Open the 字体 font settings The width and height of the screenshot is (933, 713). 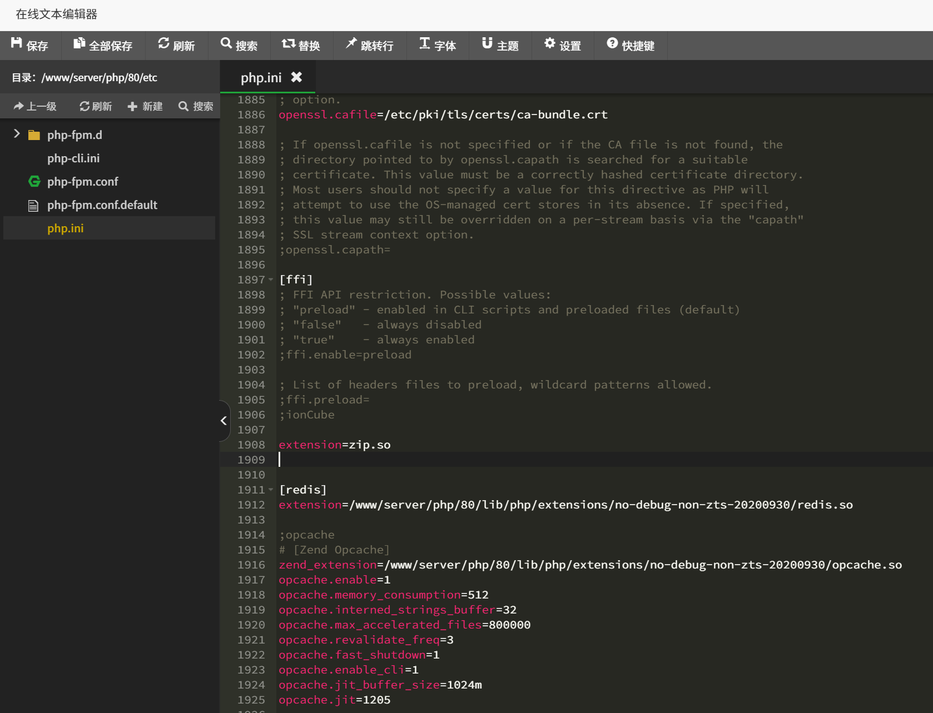point(438,46)
